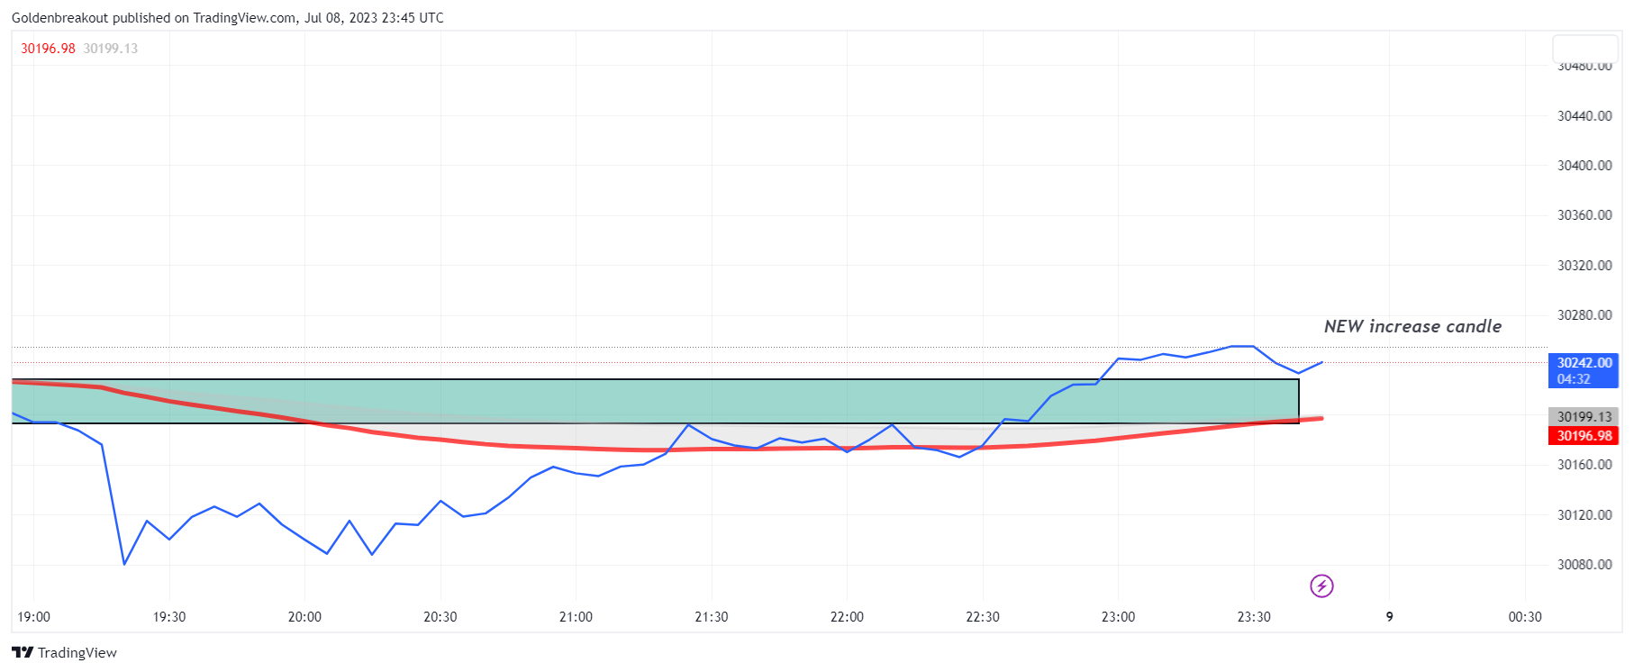
Task: Click the purple lightning bolt event icon
Action: tap(1321, 586)
